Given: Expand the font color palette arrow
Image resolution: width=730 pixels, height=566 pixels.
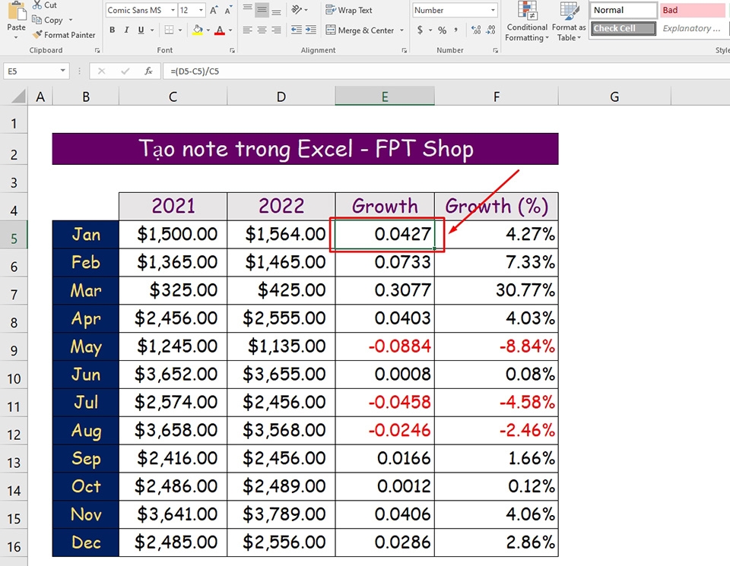Looking at the screenshot, I should pyautogui.click(x=230, y=30).
